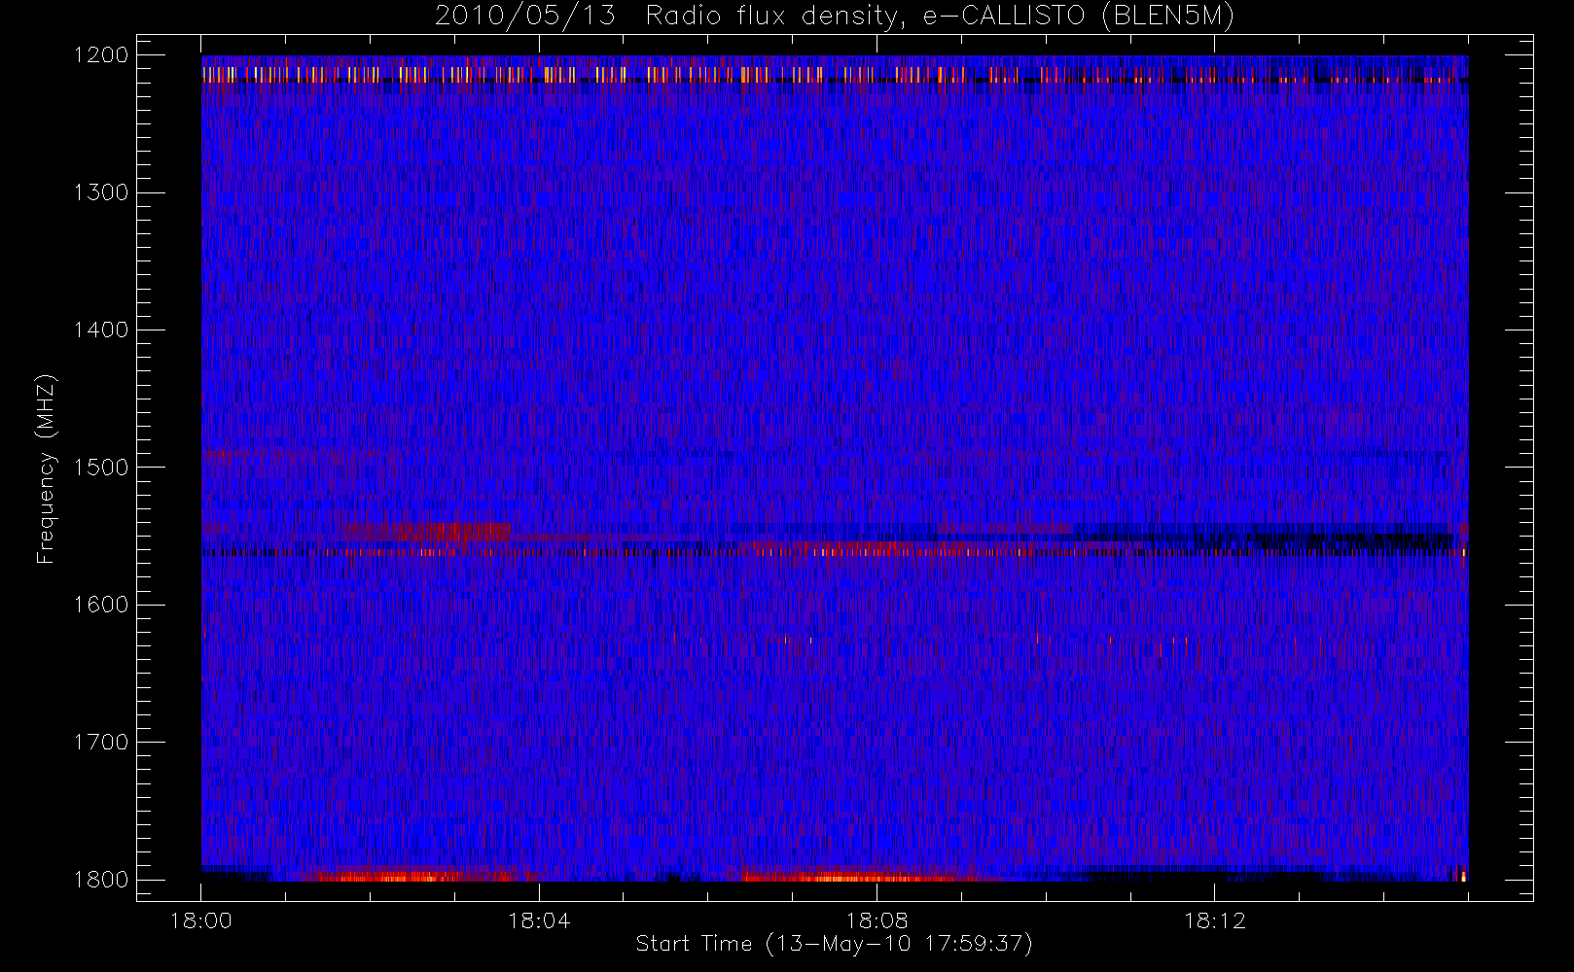
Task: Click the 18:04 time tick label
Action: point(539,920)
